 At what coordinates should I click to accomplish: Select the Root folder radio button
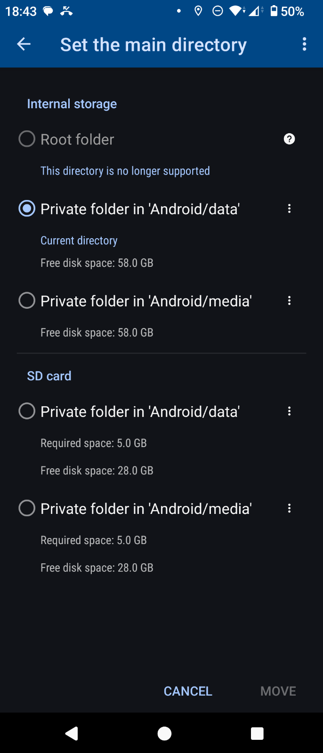pos(27,139)
